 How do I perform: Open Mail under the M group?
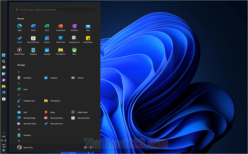[x=22, y=112]
